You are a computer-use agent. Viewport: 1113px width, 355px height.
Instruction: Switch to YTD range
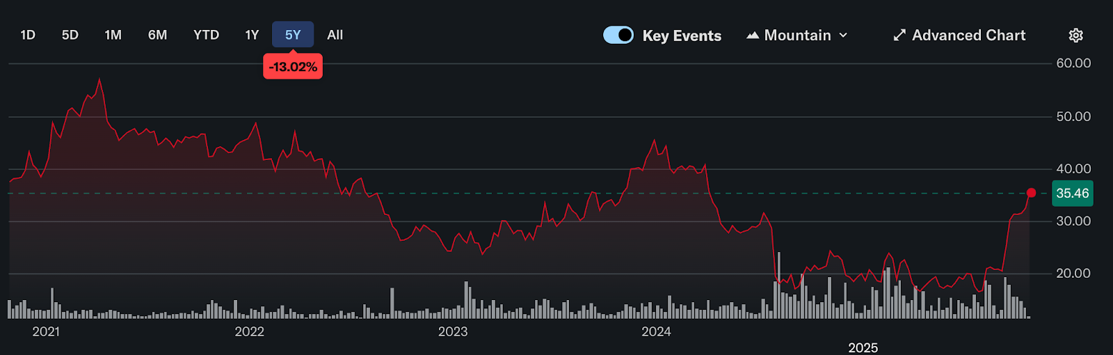[x=206, y=35]
